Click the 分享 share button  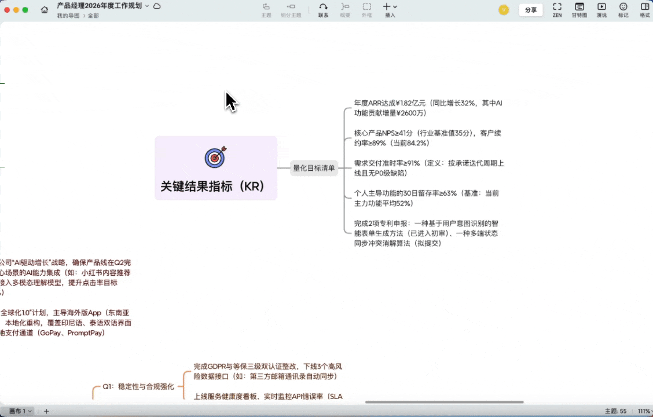tap(531, 10)
